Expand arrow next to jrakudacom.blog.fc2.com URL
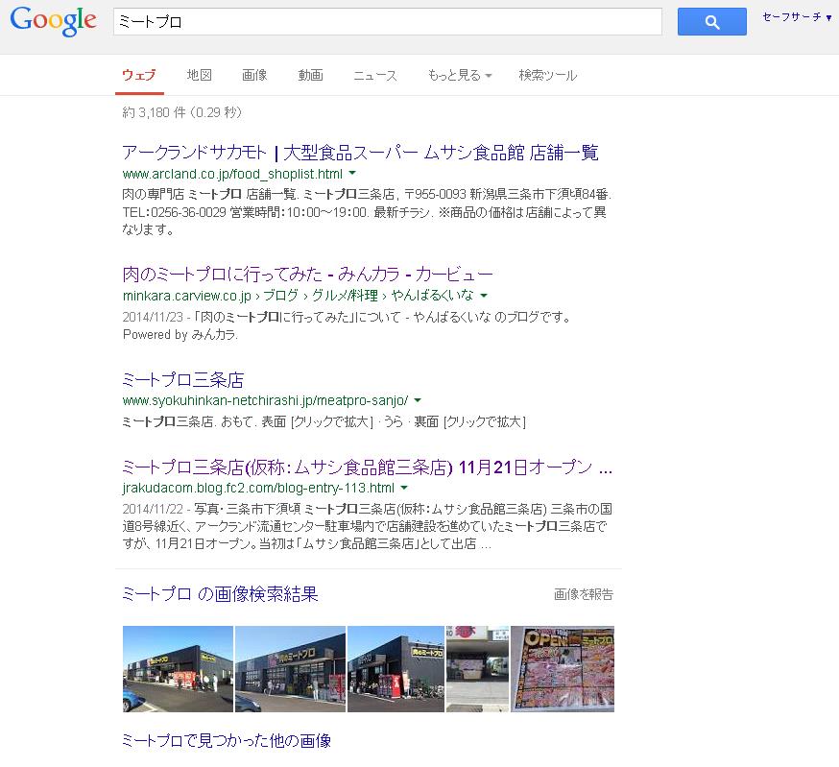Screen dimensions: 839x767 click(x=404, y=488)
